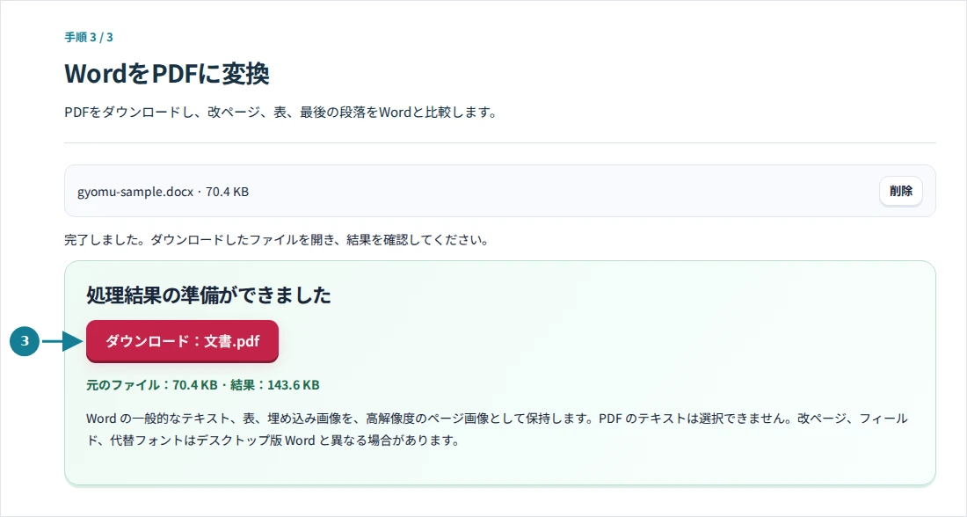Click the ダウンロード：文書.pdf button

[x=182, y=341]
